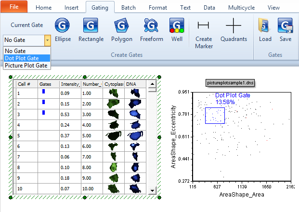Screen dimensions: 299x212
Task: Click the DNA thumbnail in row 5
Action: click(136, 135)
